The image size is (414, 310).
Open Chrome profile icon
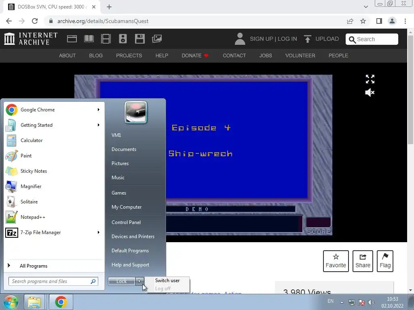[392, 21]
